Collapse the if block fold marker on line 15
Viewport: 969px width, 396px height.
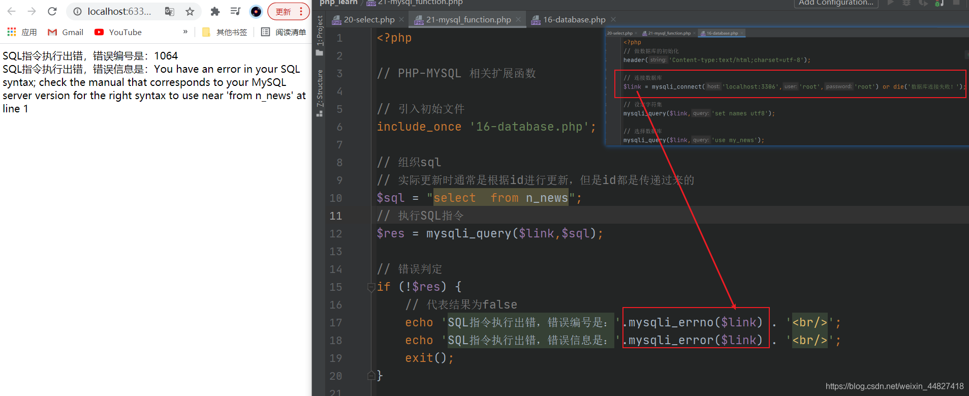(x=371, y=287)
